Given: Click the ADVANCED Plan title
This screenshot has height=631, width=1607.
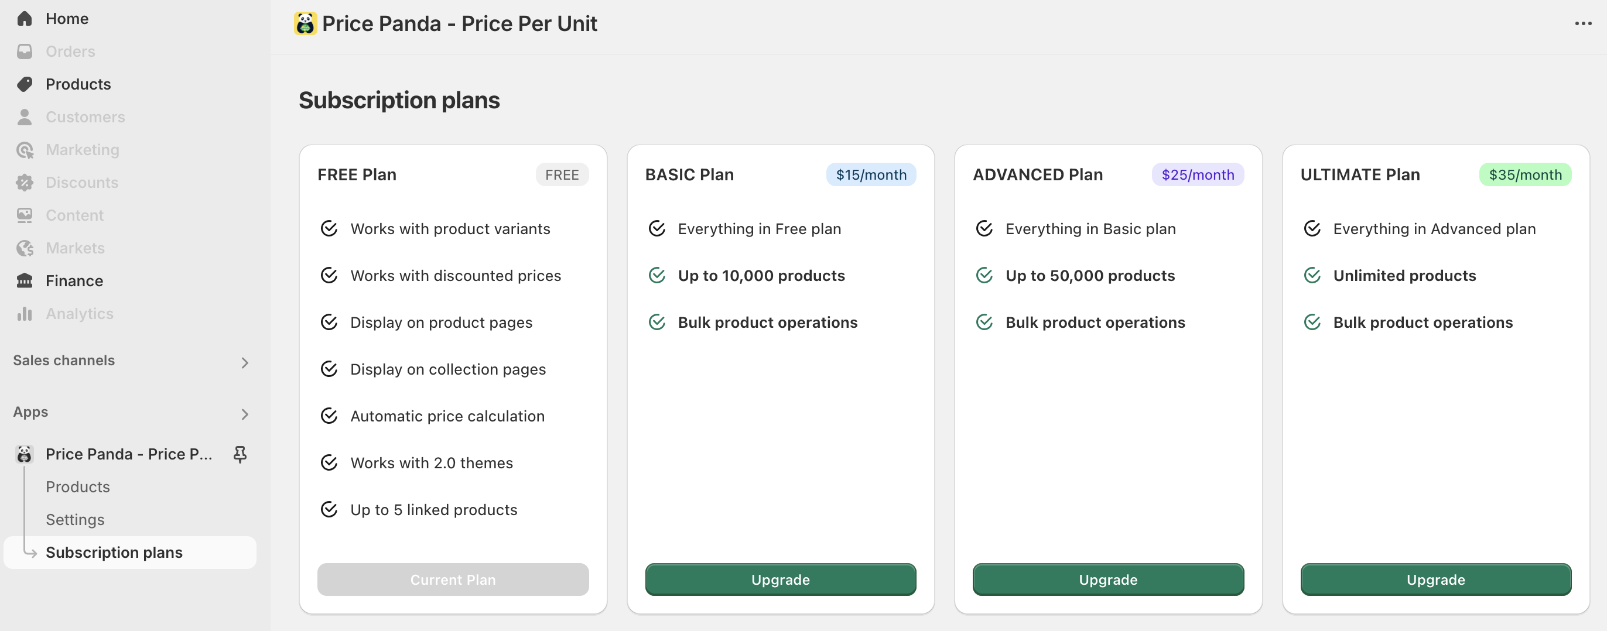Looking at the screenshot, I should point(1037,174).
